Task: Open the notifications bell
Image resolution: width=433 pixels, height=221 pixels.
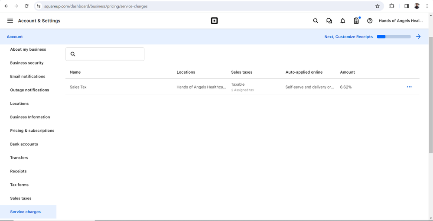Action: coord(342,21)
